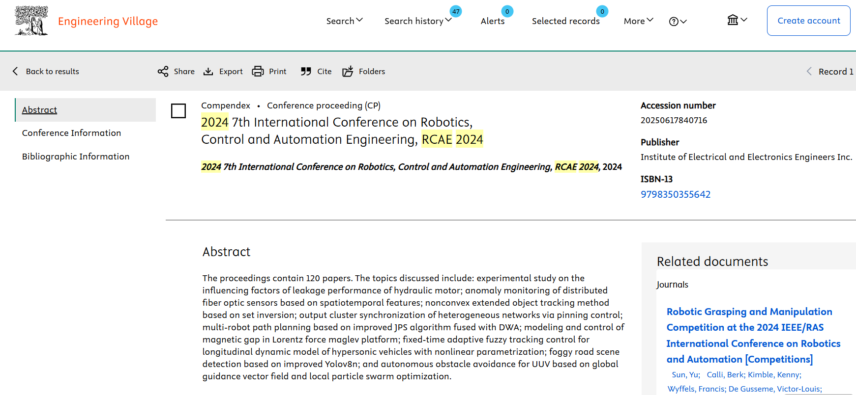856x395 pixels.
Task: Click the Compendex database label
Action: [226, 105]
